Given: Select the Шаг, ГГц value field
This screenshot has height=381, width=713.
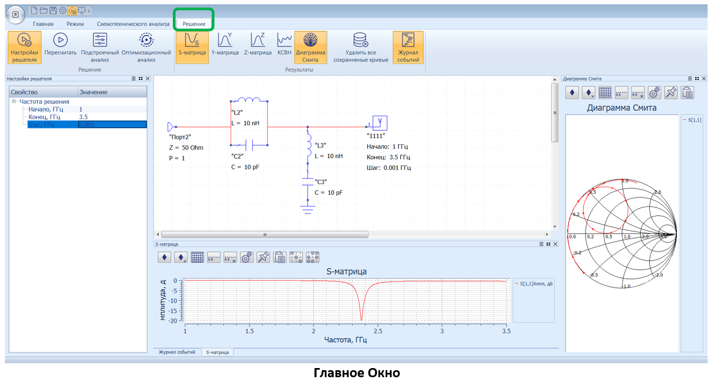Looking at the screenshot, I should pyautogui.click(x=112, y=125).
